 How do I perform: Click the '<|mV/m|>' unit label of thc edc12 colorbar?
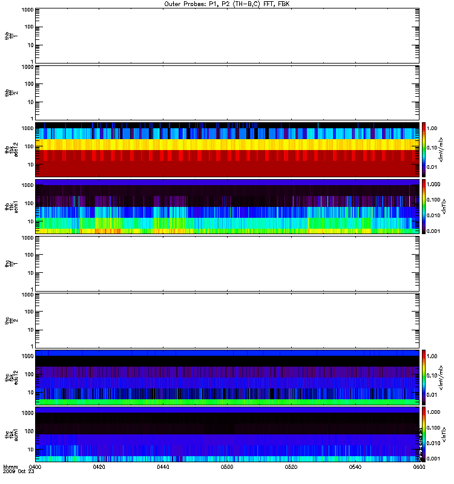coord(441,378)
